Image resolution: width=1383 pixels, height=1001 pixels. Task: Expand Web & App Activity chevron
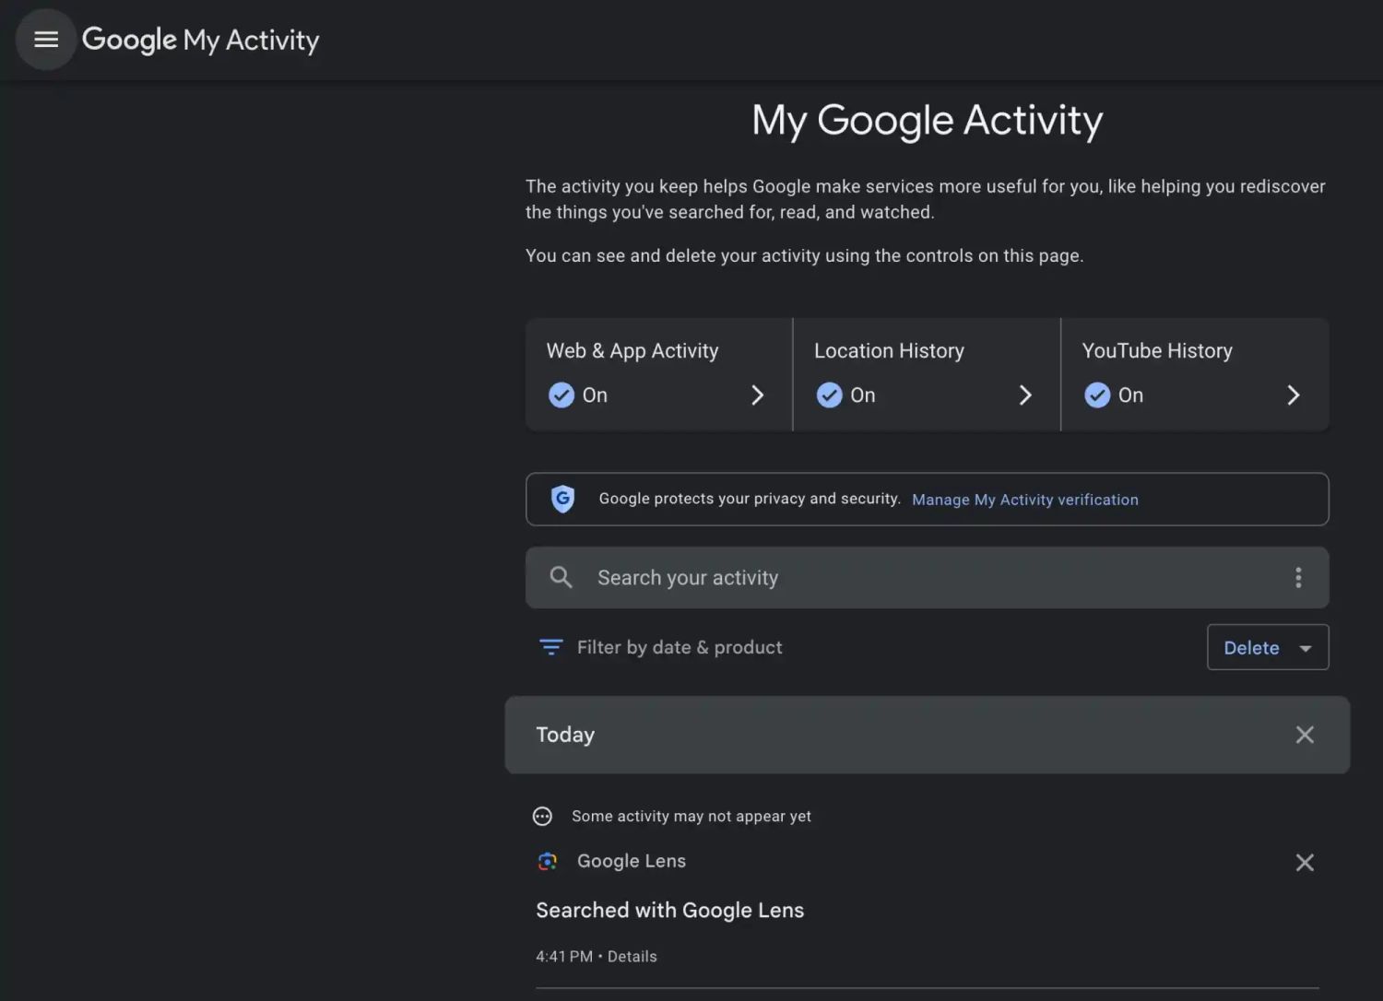tap(757, 395)
